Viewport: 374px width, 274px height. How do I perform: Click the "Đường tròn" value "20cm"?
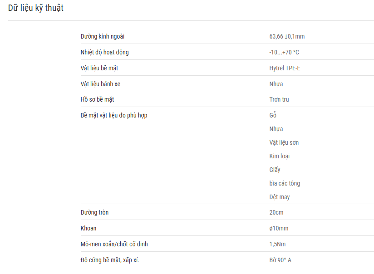(x=276, y=212)
